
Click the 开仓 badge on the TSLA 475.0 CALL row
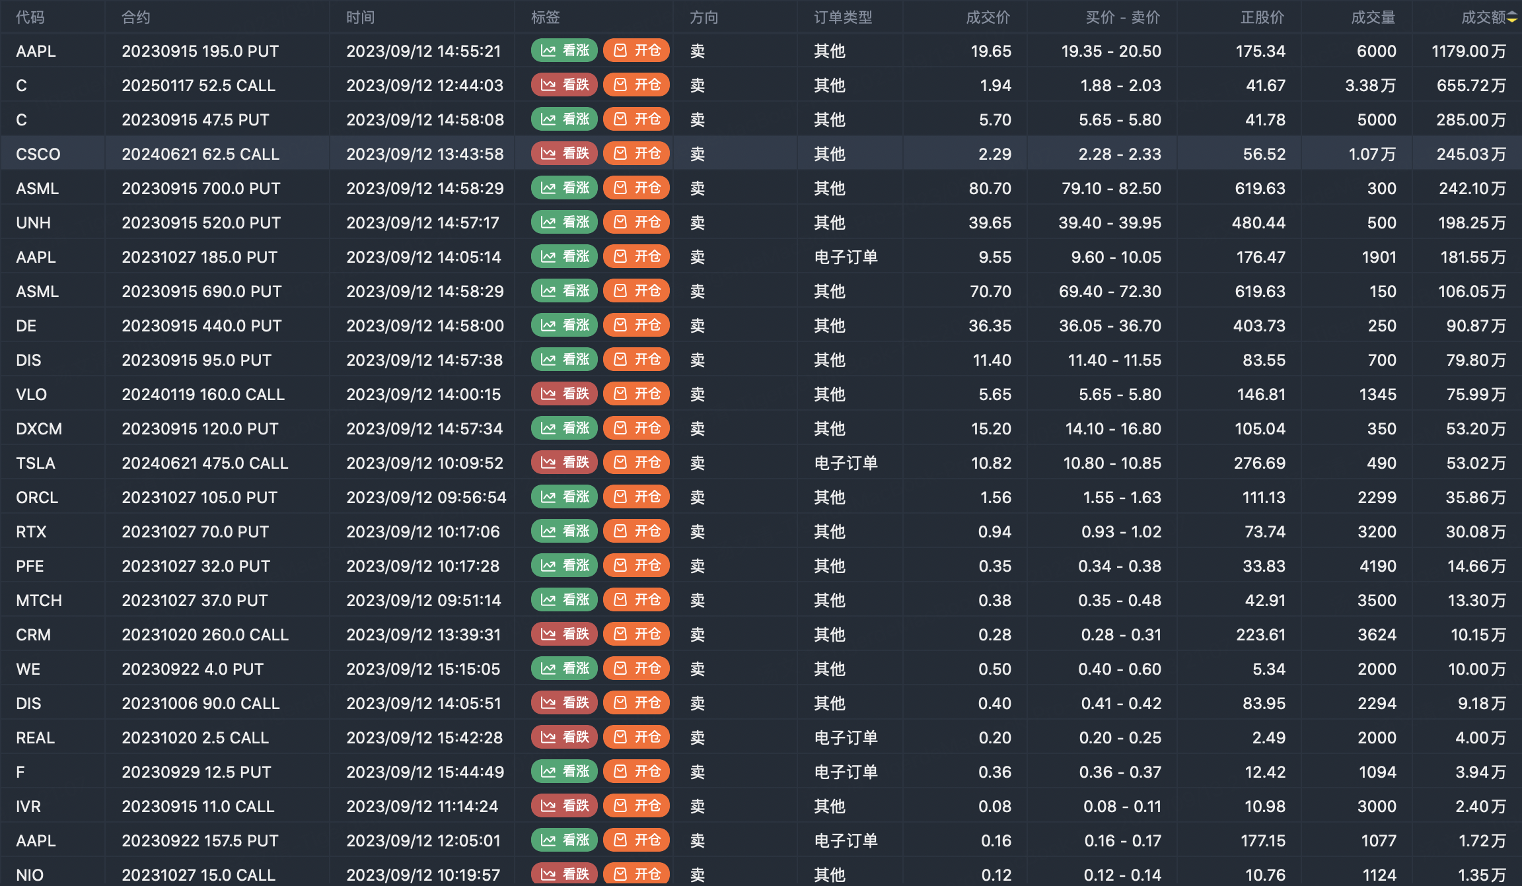pyautogui.click(x=636, y=463)
